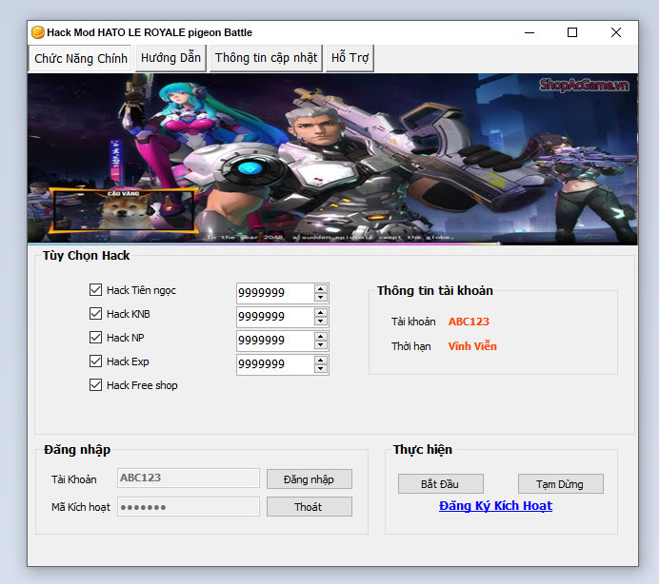Toggle the Hack KNB checkbox
Screen dimensions: 660x586
click(x=95, y=314)
